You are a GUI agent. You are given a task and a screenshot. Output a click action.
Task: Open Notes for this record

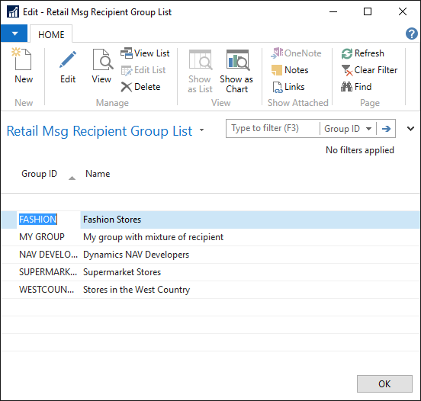pyautogui.click(x=290, y=70)
